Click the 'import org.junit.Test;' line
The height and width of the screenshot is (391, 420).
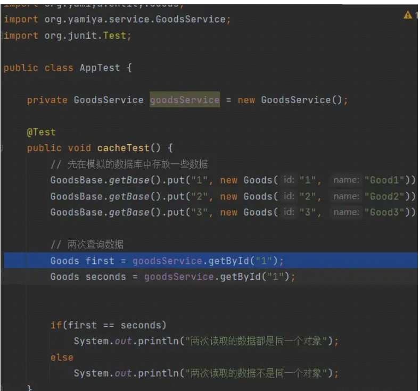tap(68, 36)
